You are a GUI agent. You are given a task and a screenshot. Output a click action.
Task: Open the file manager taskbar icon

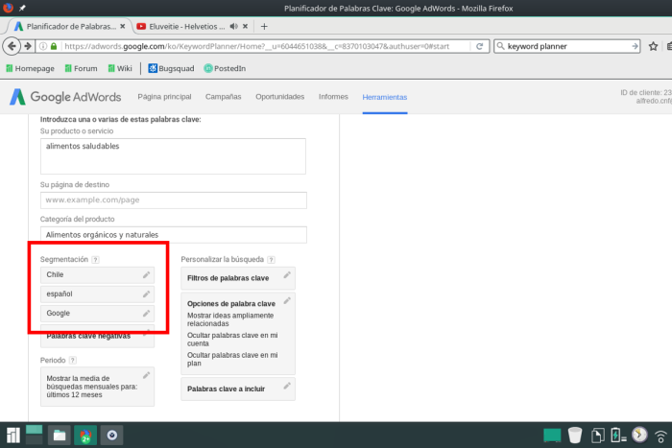tap(60, 436)
